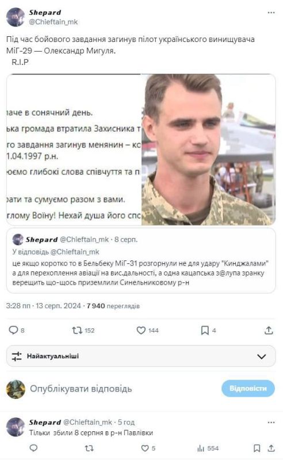The height and width of the screenshot is (460, 283).
Task: Like the reply about Павлівки
Action: (145, 448)
